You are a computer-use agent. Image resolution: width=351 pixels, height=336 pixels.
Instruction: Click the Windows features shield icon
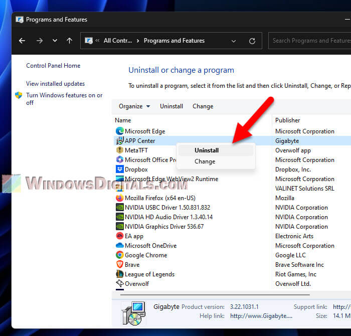pos(19,95)
